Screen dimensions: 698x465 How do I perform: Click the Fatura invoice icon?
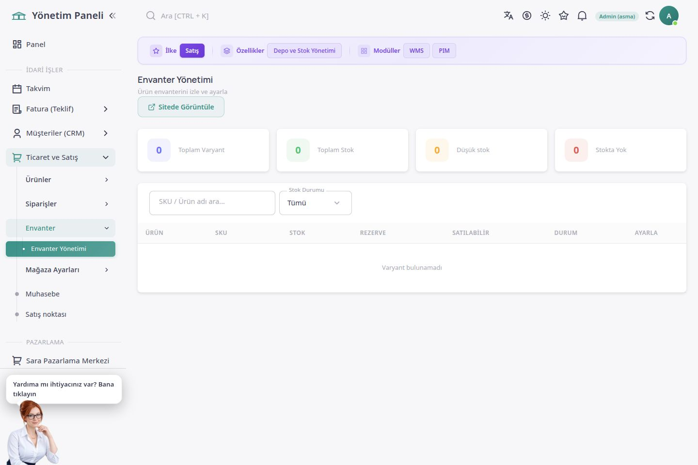[17, 109]
